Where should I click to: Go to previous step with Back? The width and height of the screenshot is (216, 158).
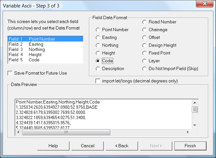122,146
